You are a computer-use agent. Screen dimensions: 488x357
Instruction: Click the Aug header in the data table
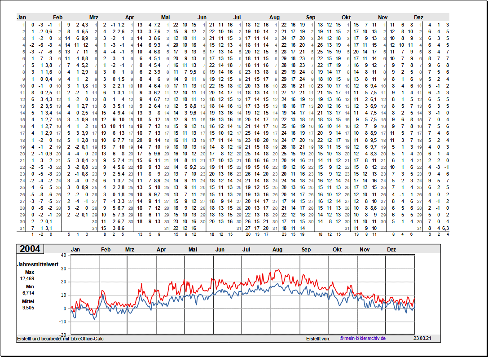tap(274, 18)
